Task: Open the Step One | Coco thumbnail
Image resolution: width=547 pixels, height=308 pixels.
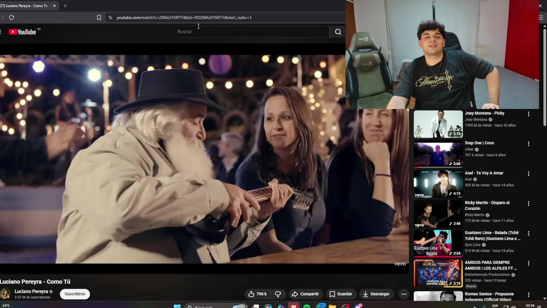Action: click(x=438, y=154)
